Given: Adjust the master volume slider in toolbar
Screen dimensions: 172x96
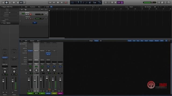Looking at the screenshot, I should pos(149,2).
